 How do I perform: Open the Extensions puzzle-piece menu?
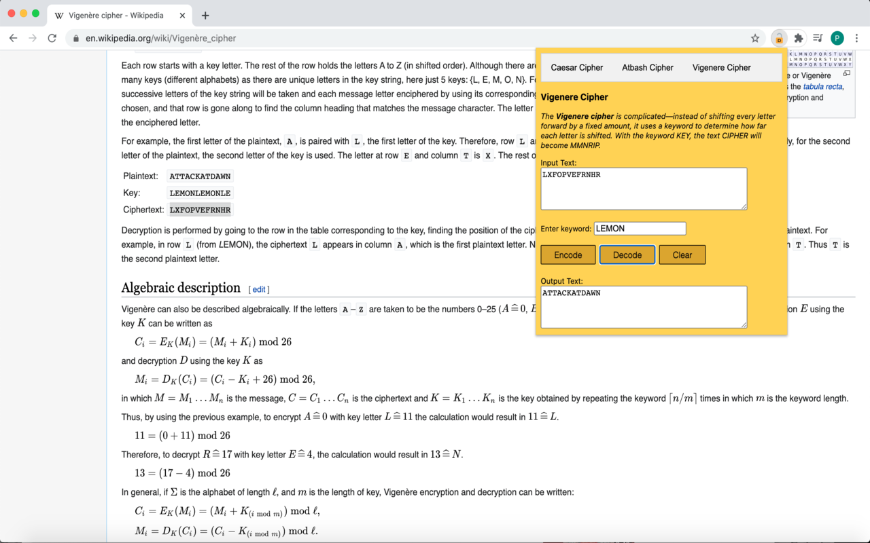tap(799, 38)
